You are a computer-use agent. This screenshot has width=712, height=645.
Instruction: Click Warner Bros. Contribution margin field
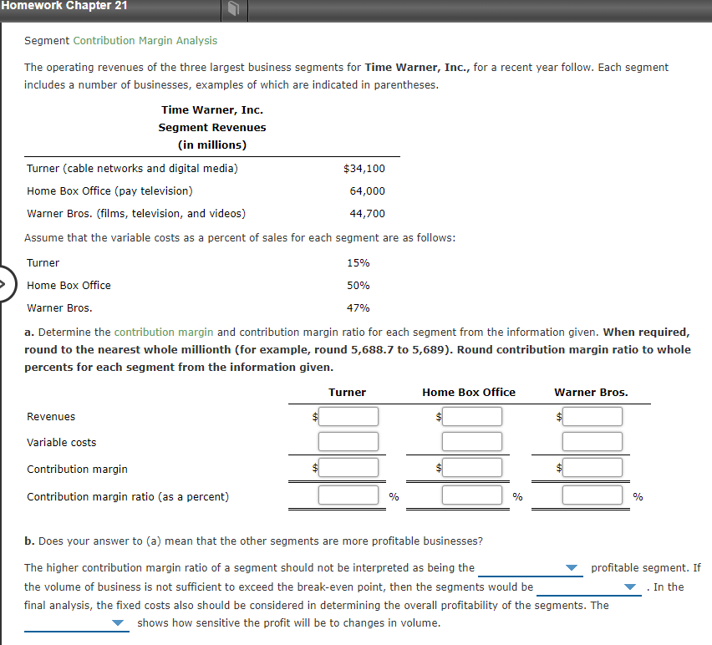(592, 468)
